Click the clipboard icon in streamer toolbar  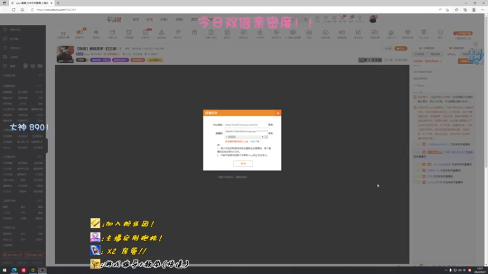(210, 33)
